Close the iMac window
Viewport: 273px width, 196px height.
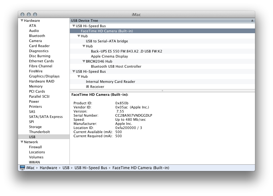(22, 15)
